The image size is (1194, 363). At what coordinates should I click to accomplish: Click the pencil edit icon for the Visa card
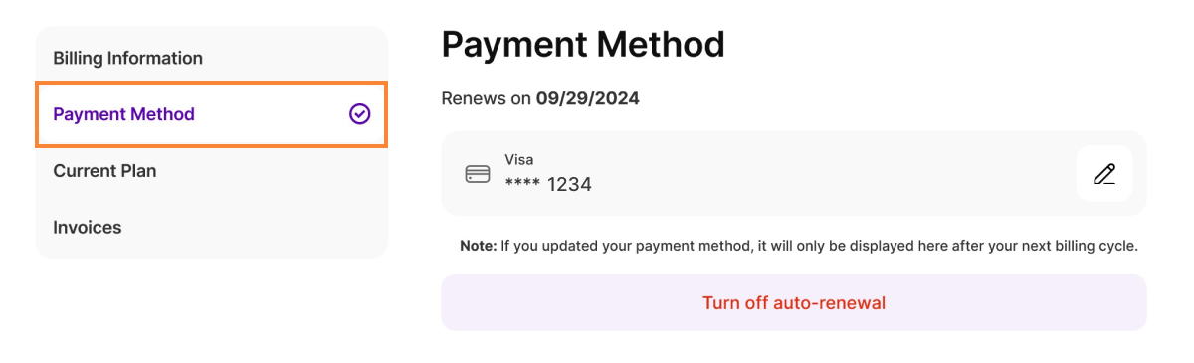[1104, 174]
